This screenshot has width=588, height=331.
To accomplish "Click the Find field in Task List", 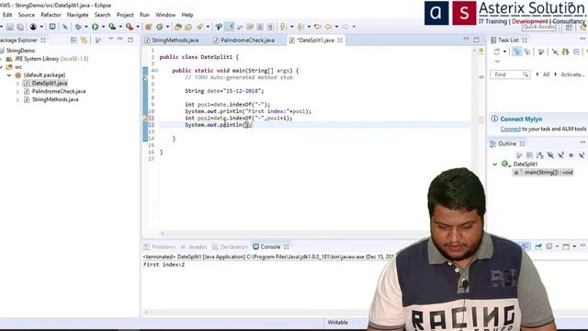I will click(510, 74).
